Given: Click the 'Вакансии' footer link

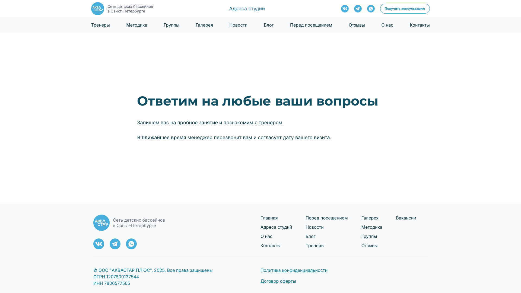Looking at the screenshot, I should 406,218.
